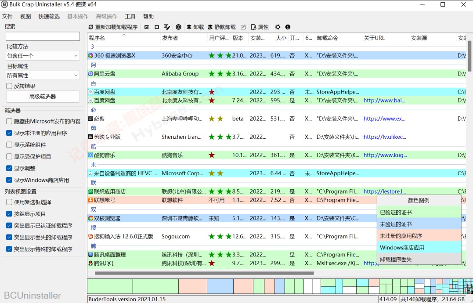Click the Windows商店应用 cyan legend swatch
This screenshot has height=303, width=473.
click(x=419, y=248)
